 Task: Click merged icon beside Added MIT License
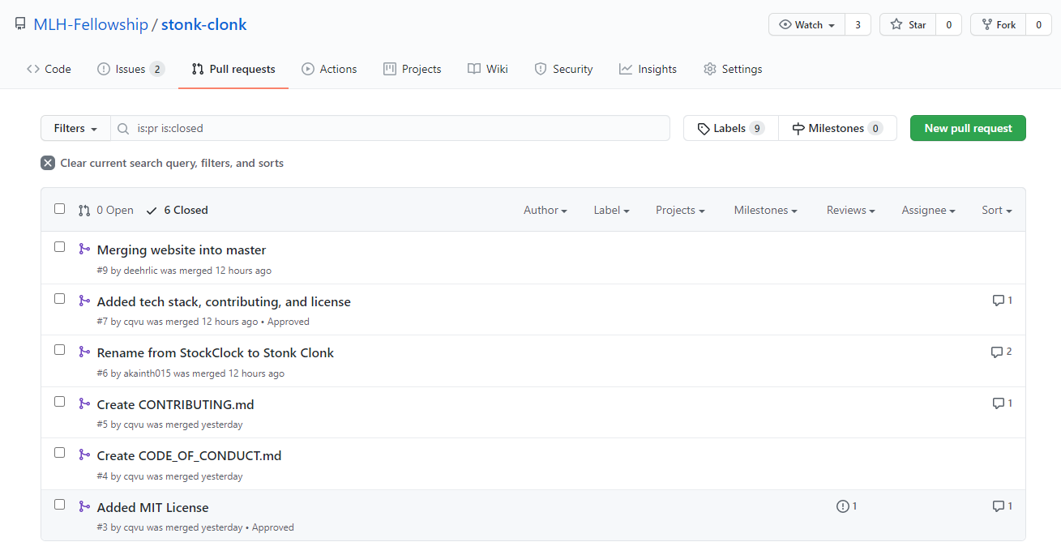pyautogui.click(x=84, y=506)
